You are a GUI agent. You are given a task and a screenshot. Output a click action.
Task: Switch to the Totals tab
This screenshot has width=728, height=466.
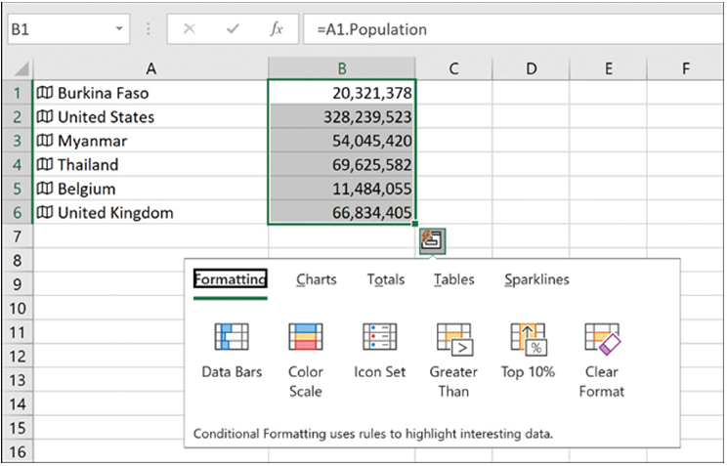pyautogui.click(x=386, y=279)
